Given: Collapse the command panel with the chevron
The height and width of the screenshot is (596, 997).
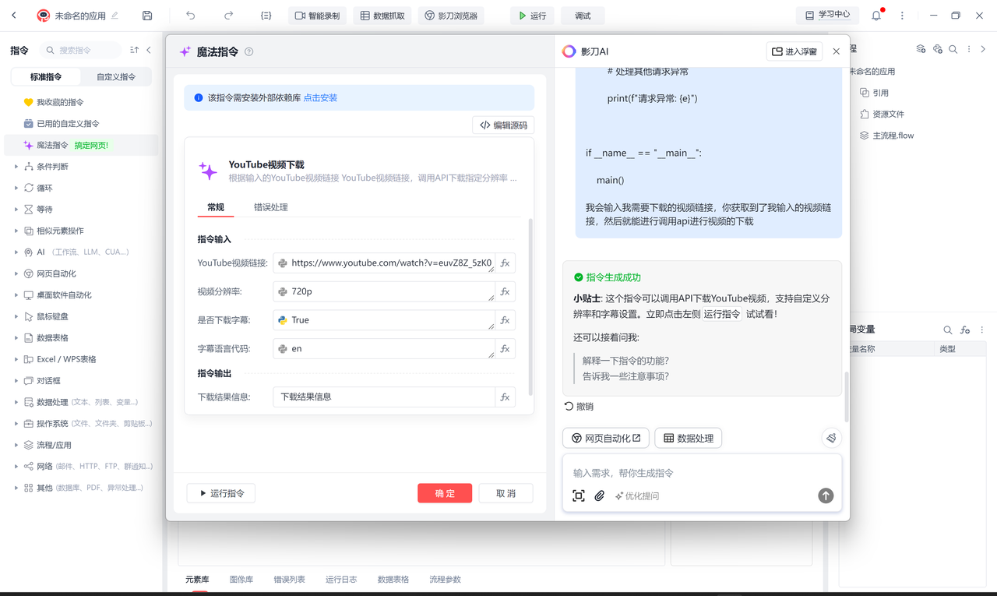Looking at the screenshot, I should (x=149, y=50).
